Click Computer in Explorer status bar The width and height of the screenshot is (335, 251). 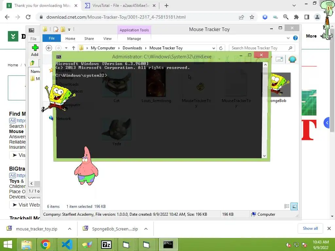pos(263,214)
